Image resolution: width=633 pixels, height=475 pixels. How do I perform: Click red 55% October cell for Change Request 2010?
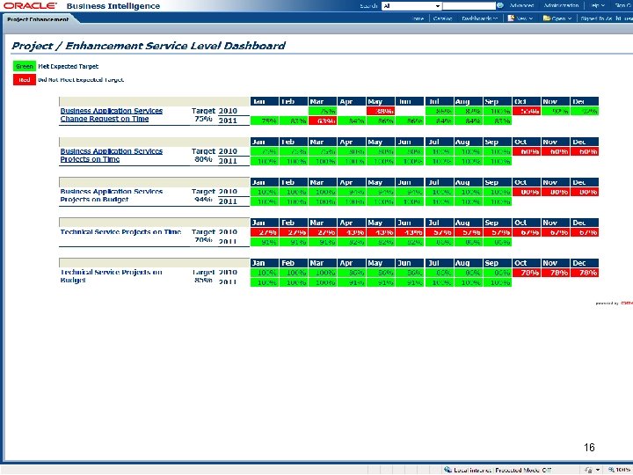click(x=527, y=111)
